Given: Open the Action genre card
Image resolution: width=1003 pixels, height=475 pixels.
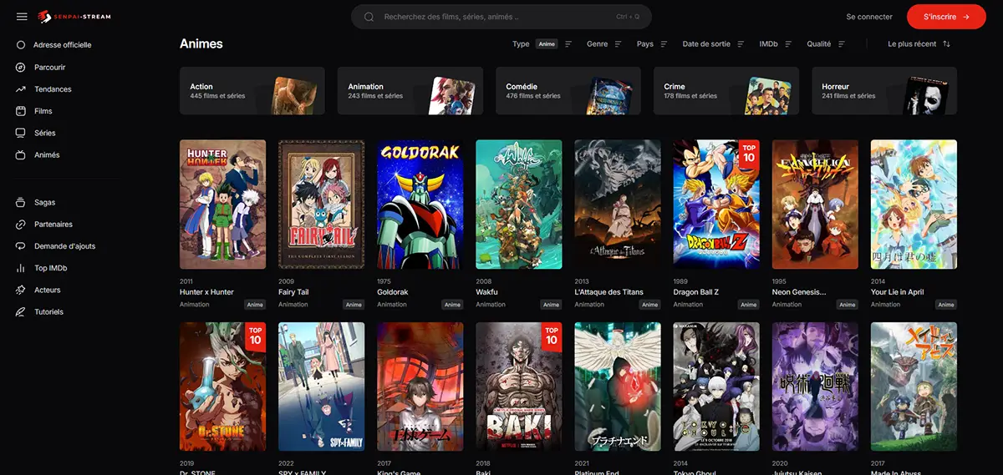Looking at the screenshot, I should 252,91.
